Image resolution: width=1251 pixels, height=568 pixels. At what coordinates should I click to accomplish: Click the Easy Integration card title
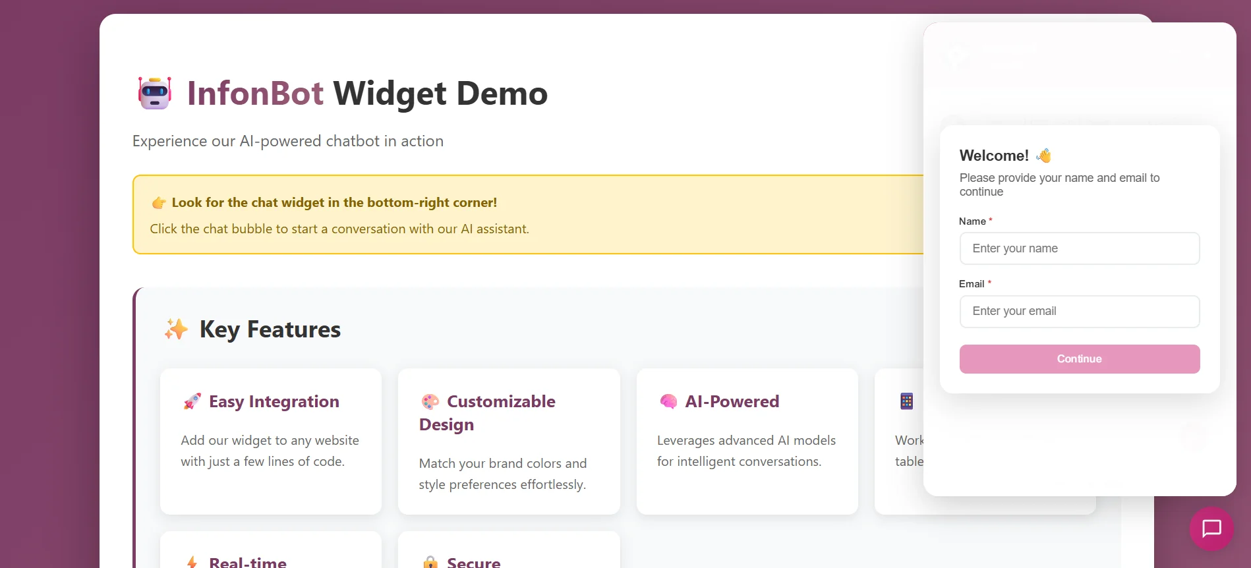click(x=274, y=401)
